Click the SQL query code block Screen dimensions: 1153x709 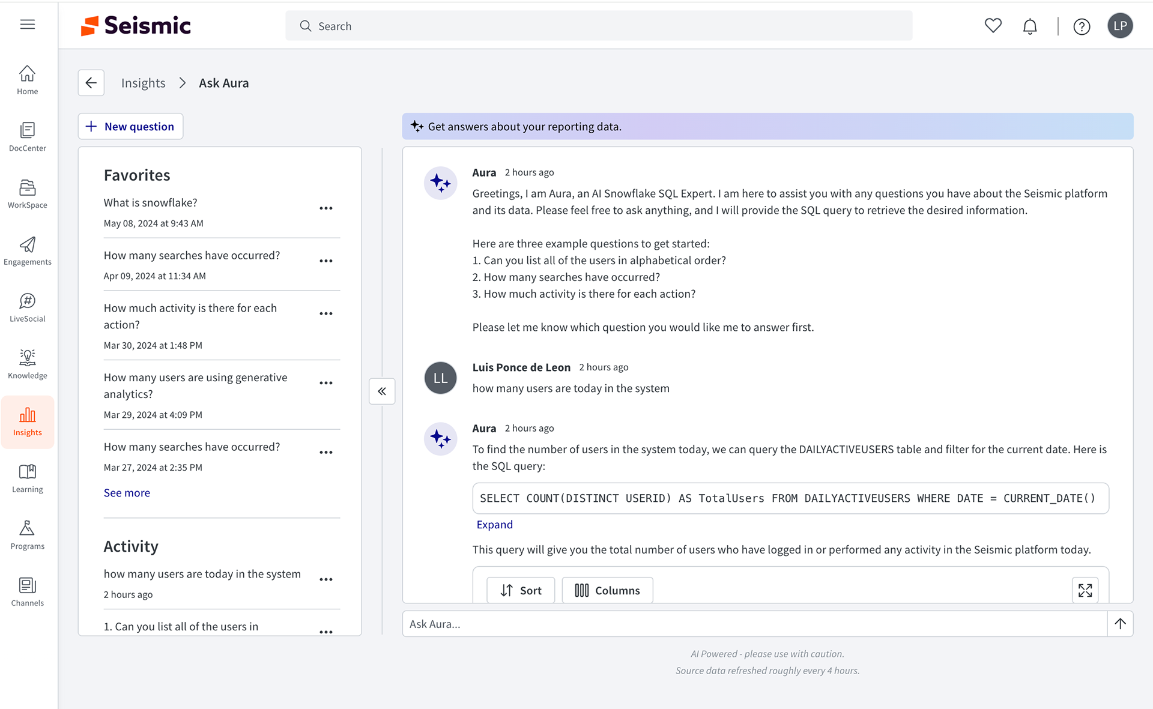[790, 498]
